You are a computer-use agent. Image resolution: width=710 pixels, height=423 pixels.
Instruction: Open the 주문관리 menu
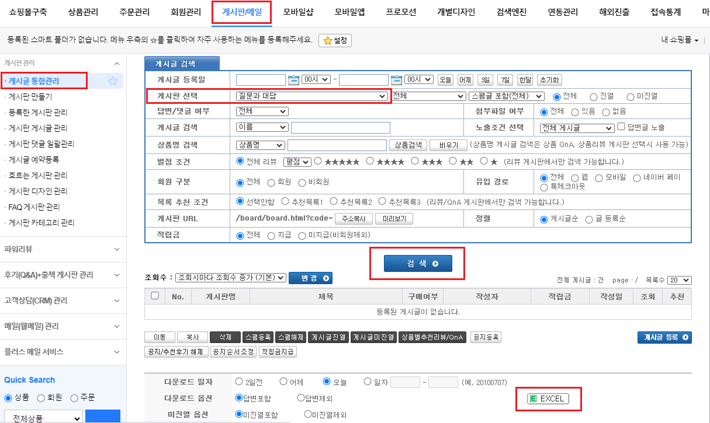(134, 12)
